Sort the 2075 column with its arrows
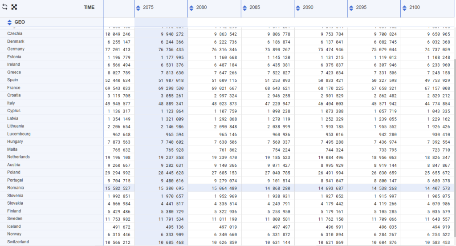Image resolution: width=456 pixels, height=246 pixels. pyautogui.click(x=138, y=8)
